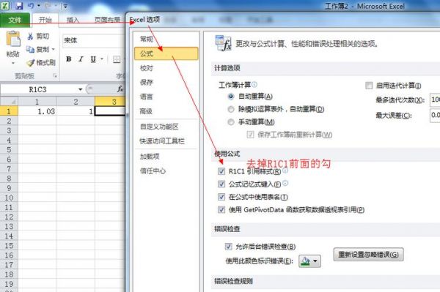The image size is (440, 292).
Task: Select Proofing (校对) in options sidebar
Action: click(166, 68)
